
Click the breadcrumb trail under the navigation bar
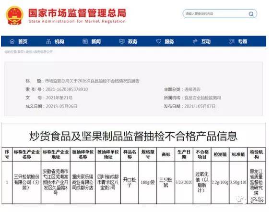coord(28,52)
